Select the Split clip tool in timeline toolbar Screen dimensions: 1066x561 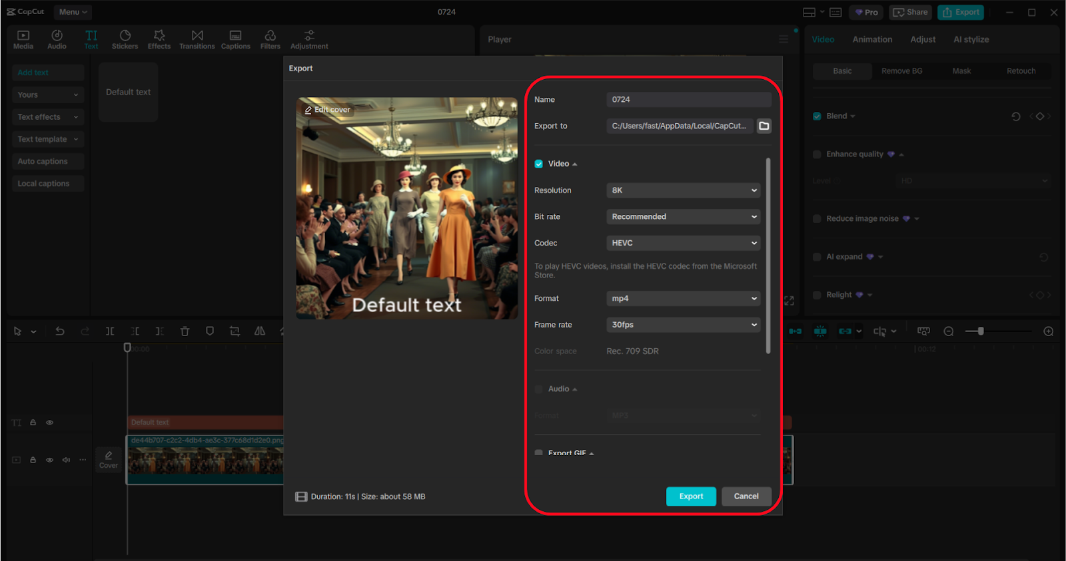click(110, 331)
